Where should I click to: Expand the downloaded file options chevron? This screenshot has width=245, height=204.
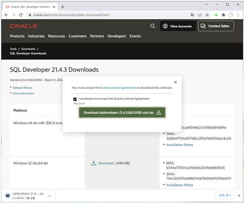pos(50,196)
